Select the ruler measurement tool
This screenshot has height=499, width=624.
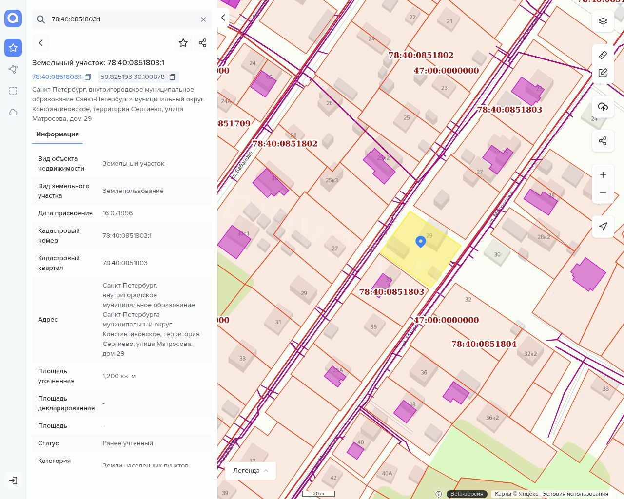603,55
